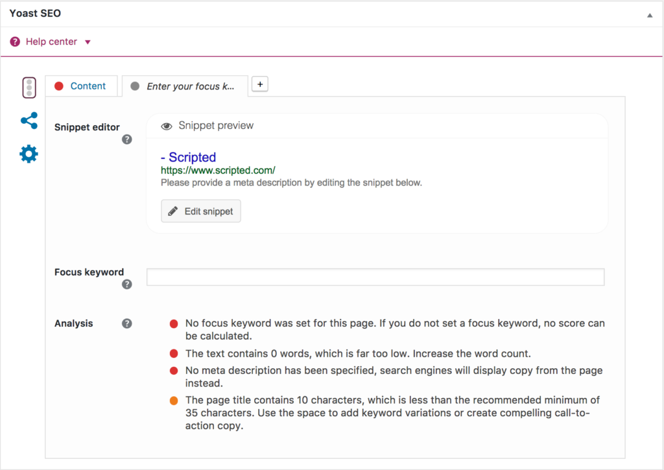Click the Focus keyword help icon
This screenshot has height=470, width=664.
coord(126,284)
